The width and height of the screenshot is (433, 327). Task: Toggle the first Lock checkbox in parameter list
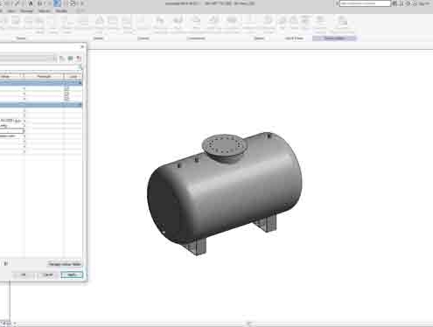point(66,87)
